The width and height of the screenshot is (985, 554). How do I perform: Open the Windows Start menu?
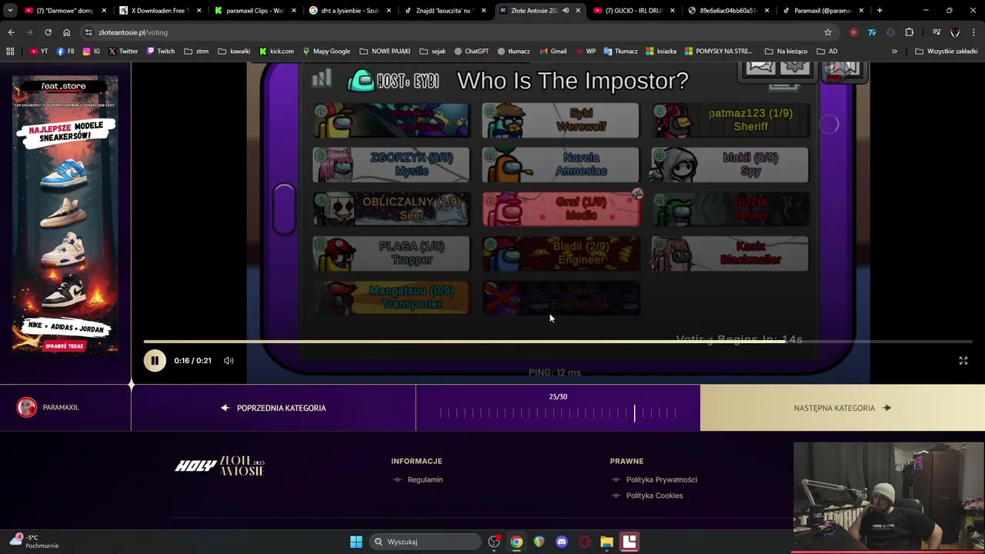tap(356, 542)
